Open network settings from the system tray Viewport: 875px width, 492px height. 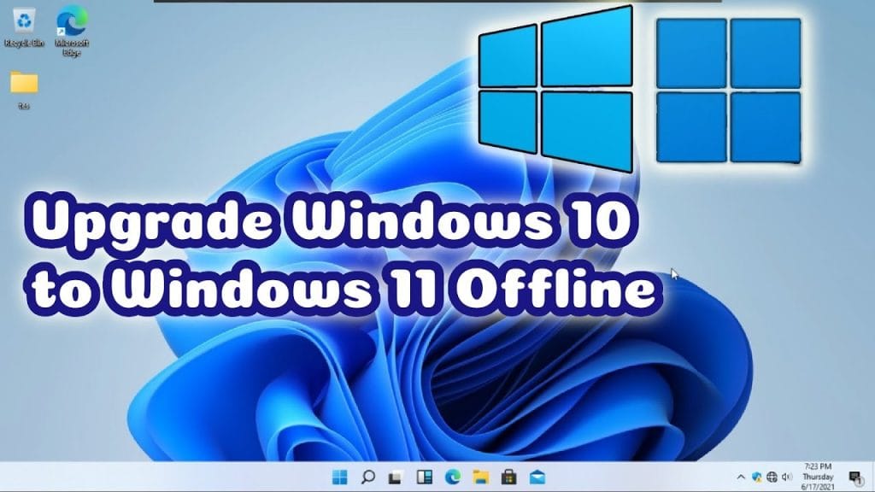[x=772, y=477]
